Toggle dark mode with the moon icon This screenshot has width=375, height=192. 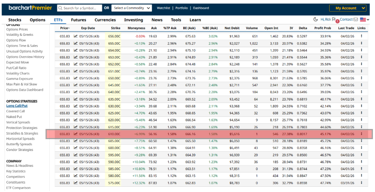coord(316,20)
